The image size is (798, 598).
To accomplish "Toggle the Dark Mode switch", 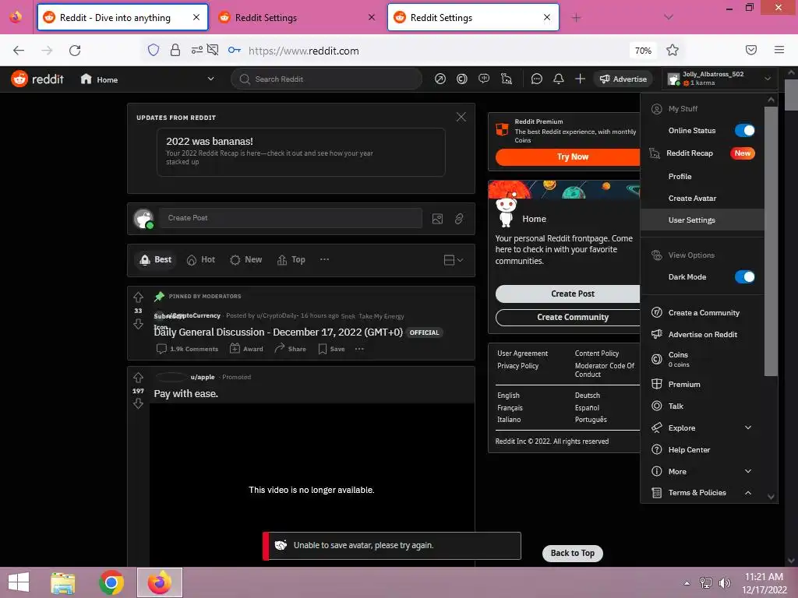I will click(x=744, y=277).
